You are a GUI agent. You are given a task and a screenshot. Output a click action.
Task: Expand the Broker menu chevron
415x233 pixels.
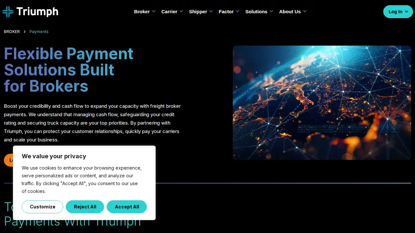coord(154,11)
